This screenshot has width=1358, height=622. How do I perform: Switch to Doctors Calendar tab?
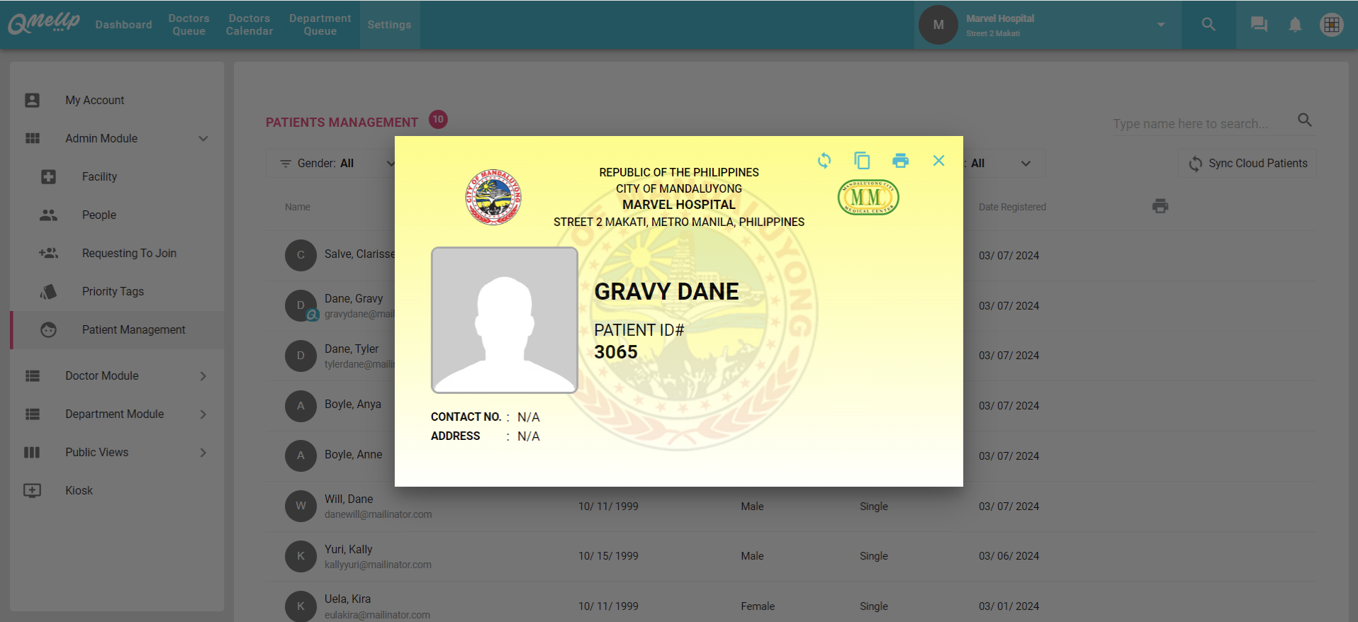pos(249,25)
